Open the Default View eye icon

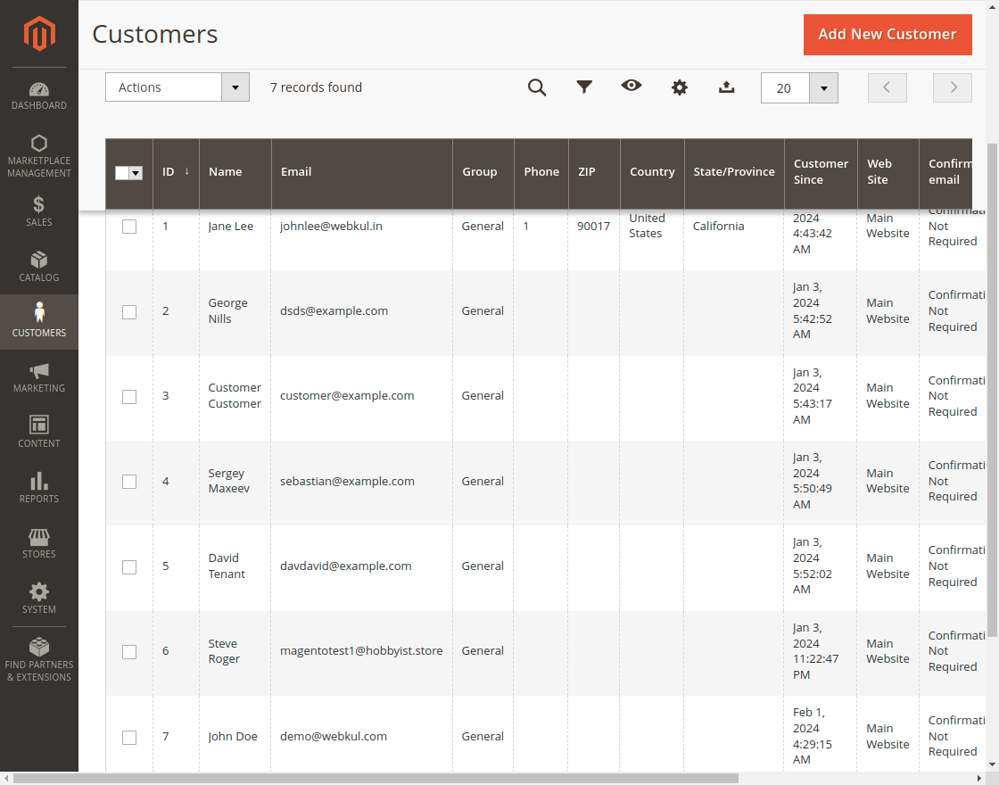click(632, 87)
